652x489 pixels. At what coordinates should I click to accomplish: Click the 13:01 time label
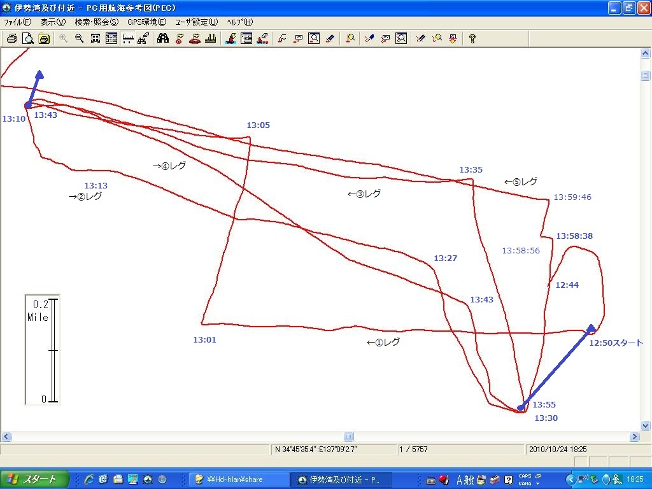click(204, 340)
